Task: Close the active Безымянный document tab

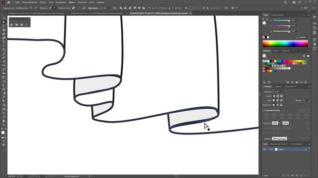Action: (191, 13)
